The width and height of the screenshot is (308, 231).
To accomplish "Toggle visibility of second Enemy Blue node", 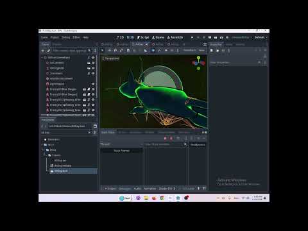I will [x=93, y=94].
